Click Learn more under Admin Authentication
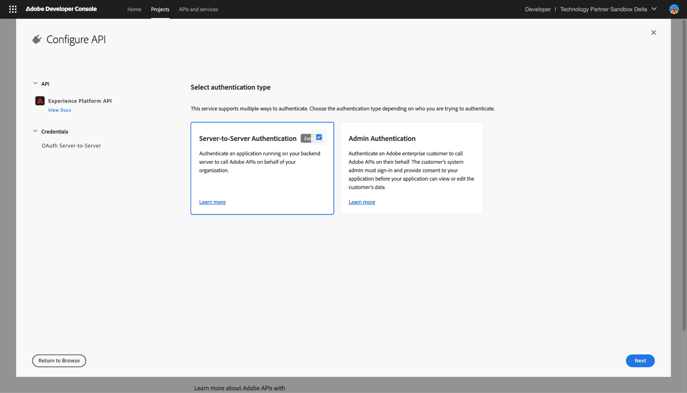The height and width of the screenshot is (393, 687). click(362, 202)
